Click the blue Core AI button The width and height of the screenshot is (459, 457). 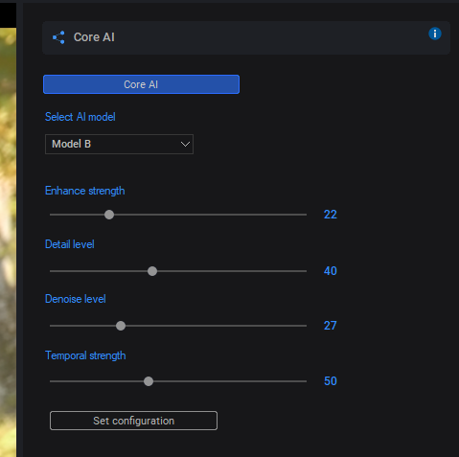click(x=141, y=84)
